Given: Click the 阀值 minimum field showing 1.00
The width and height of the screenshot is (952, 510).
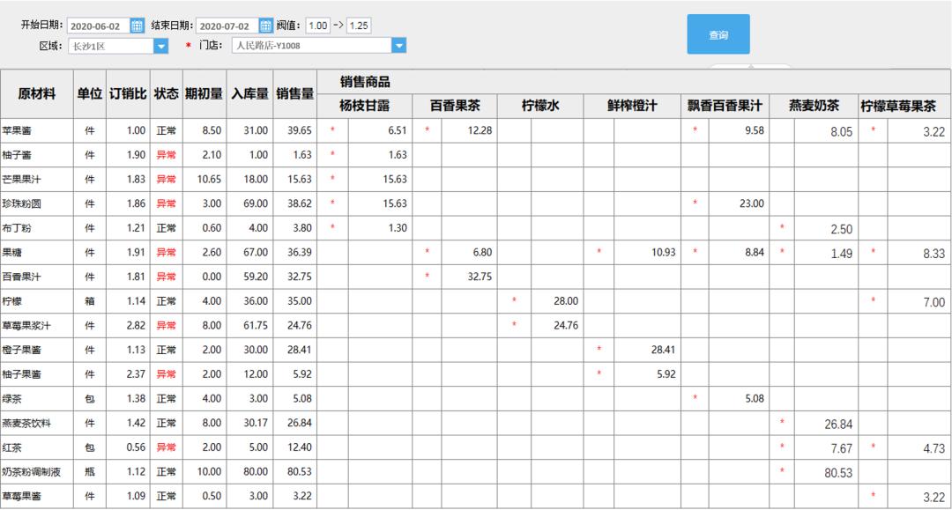Looking at the screenshot, I should 318,26.
